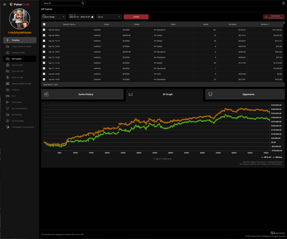Sort by Session Start column
287x239 pixels.
coord(69,24)
